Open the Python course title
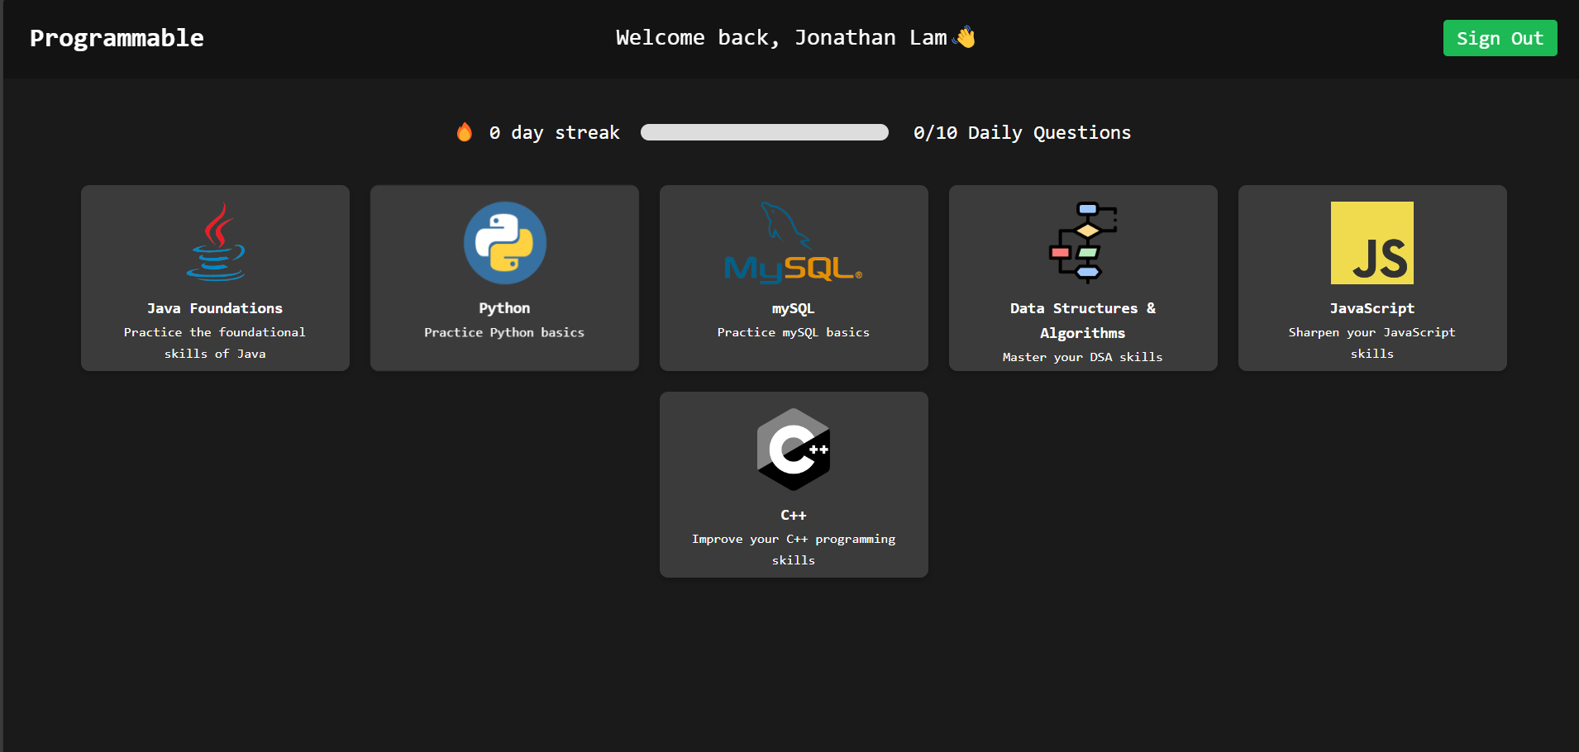This screenshot has height=752, width=1579. click(x=504, y=308)
